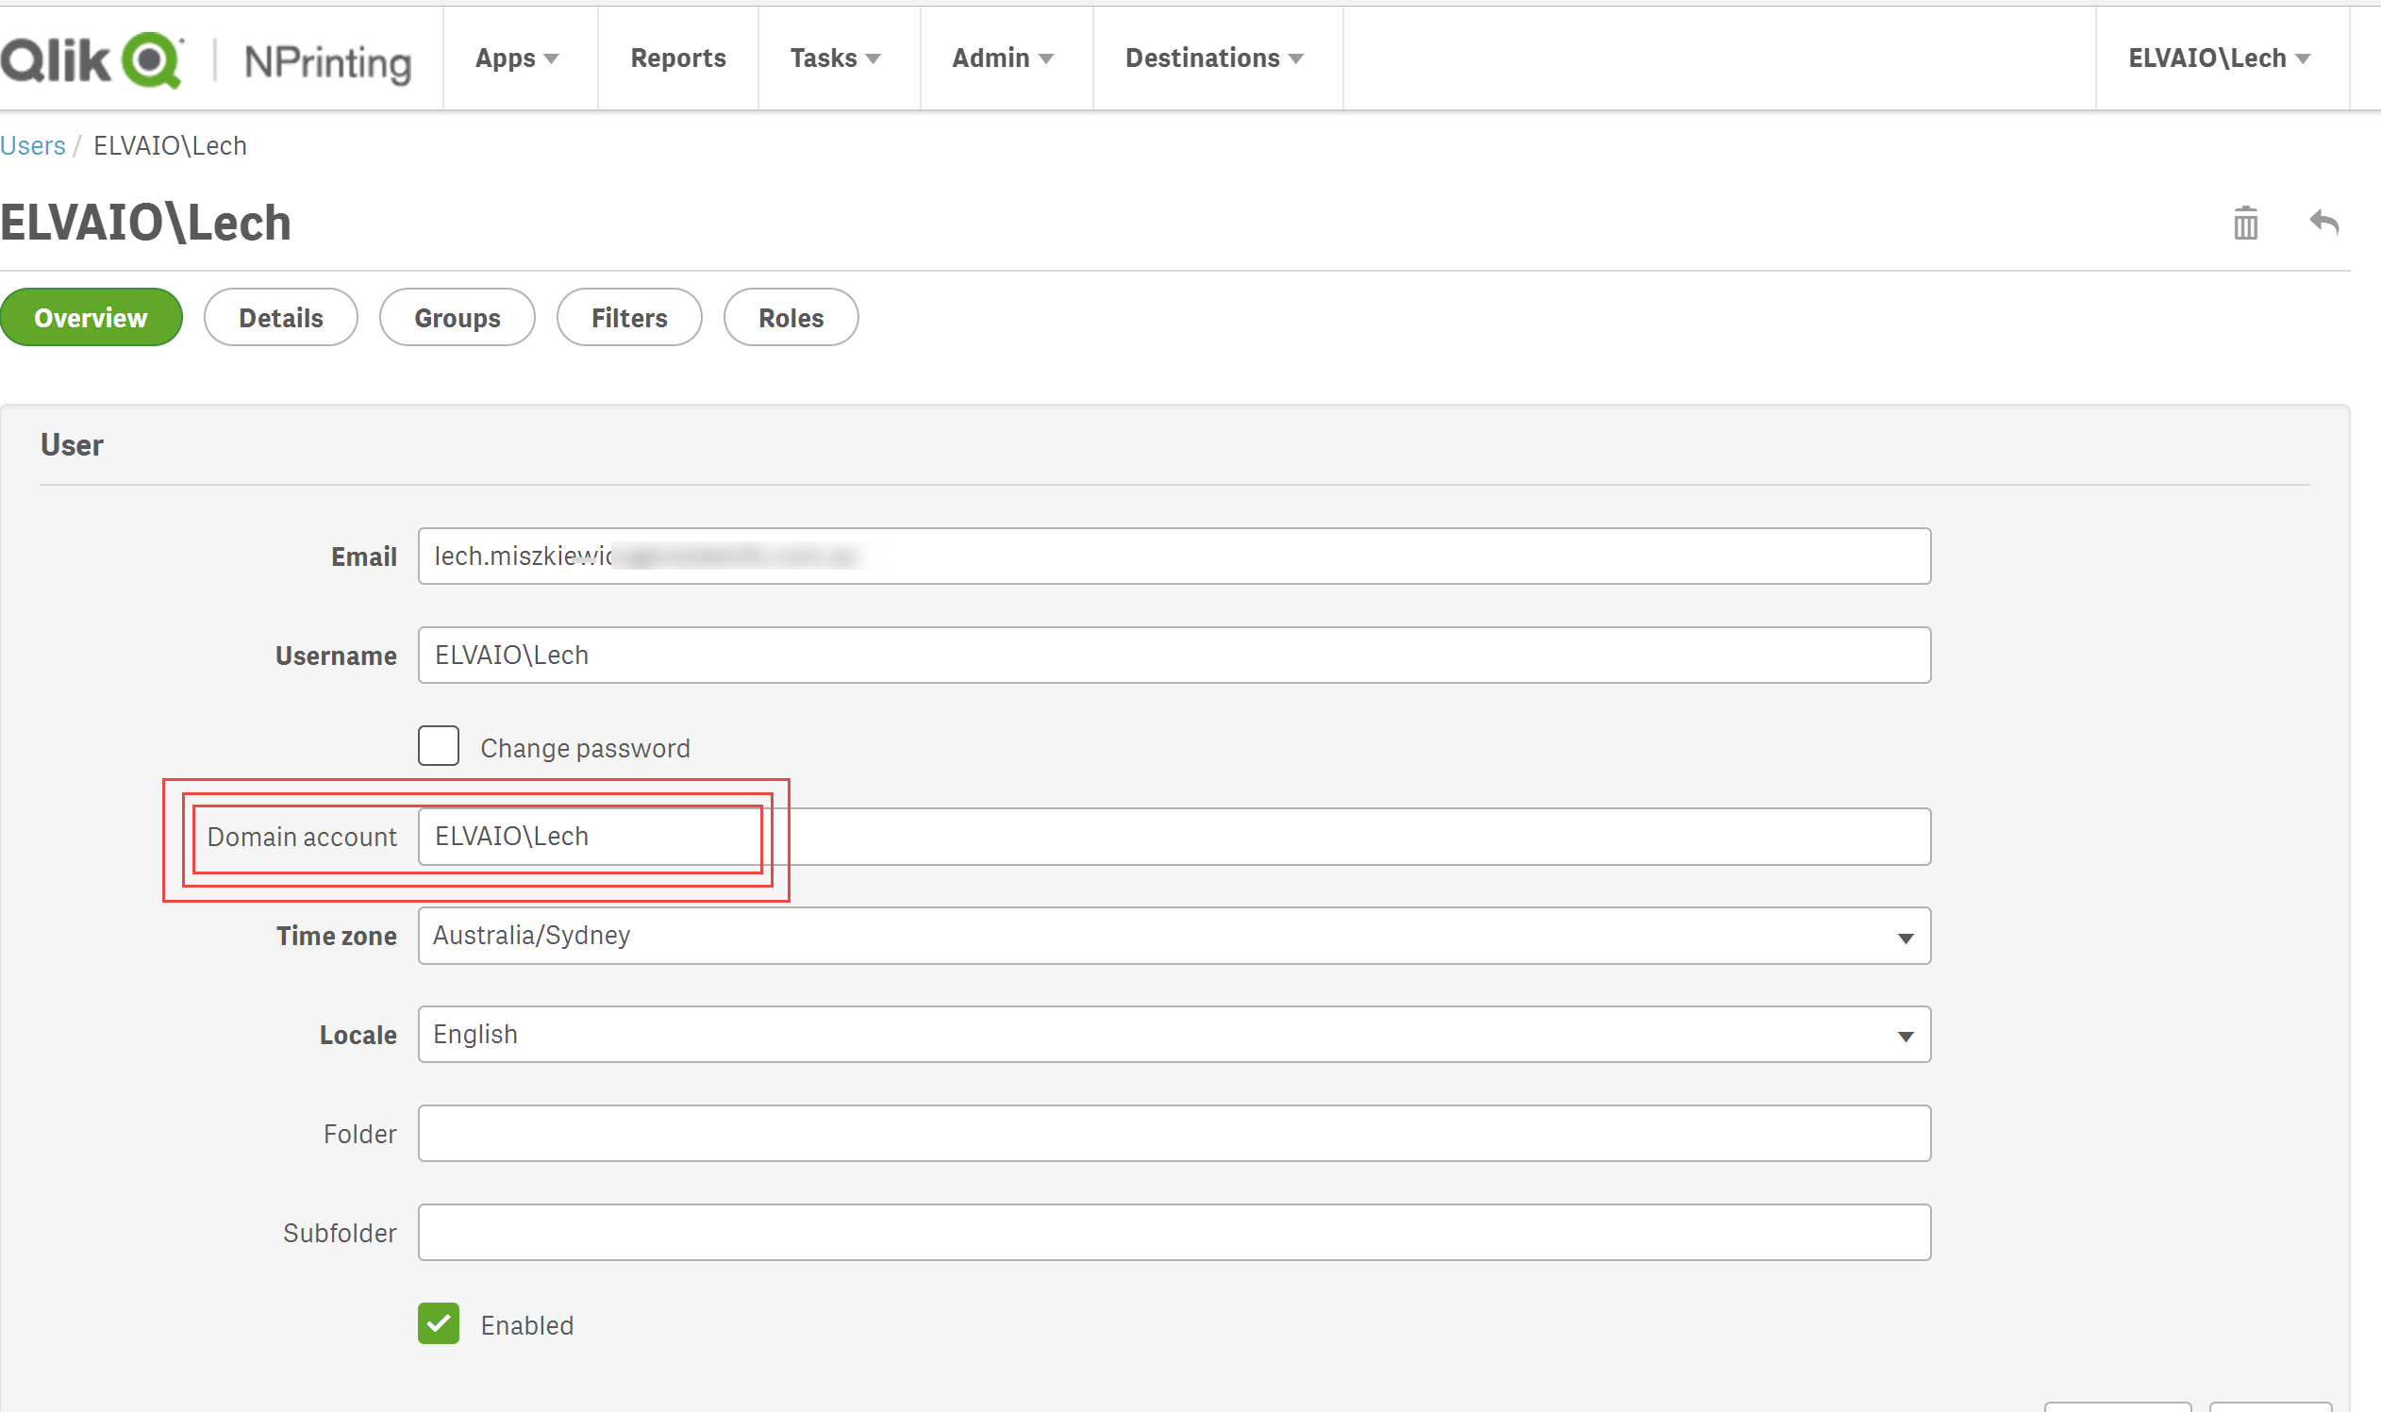Image resolution: width=2381 pixels, height=1412 pixels.
Task: Expand the ELVAIO\Lech user account menu
Action: coord(2220,58)
